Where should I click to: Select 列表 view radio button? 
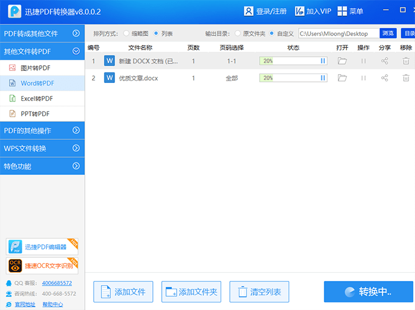(x=156, y=33)
